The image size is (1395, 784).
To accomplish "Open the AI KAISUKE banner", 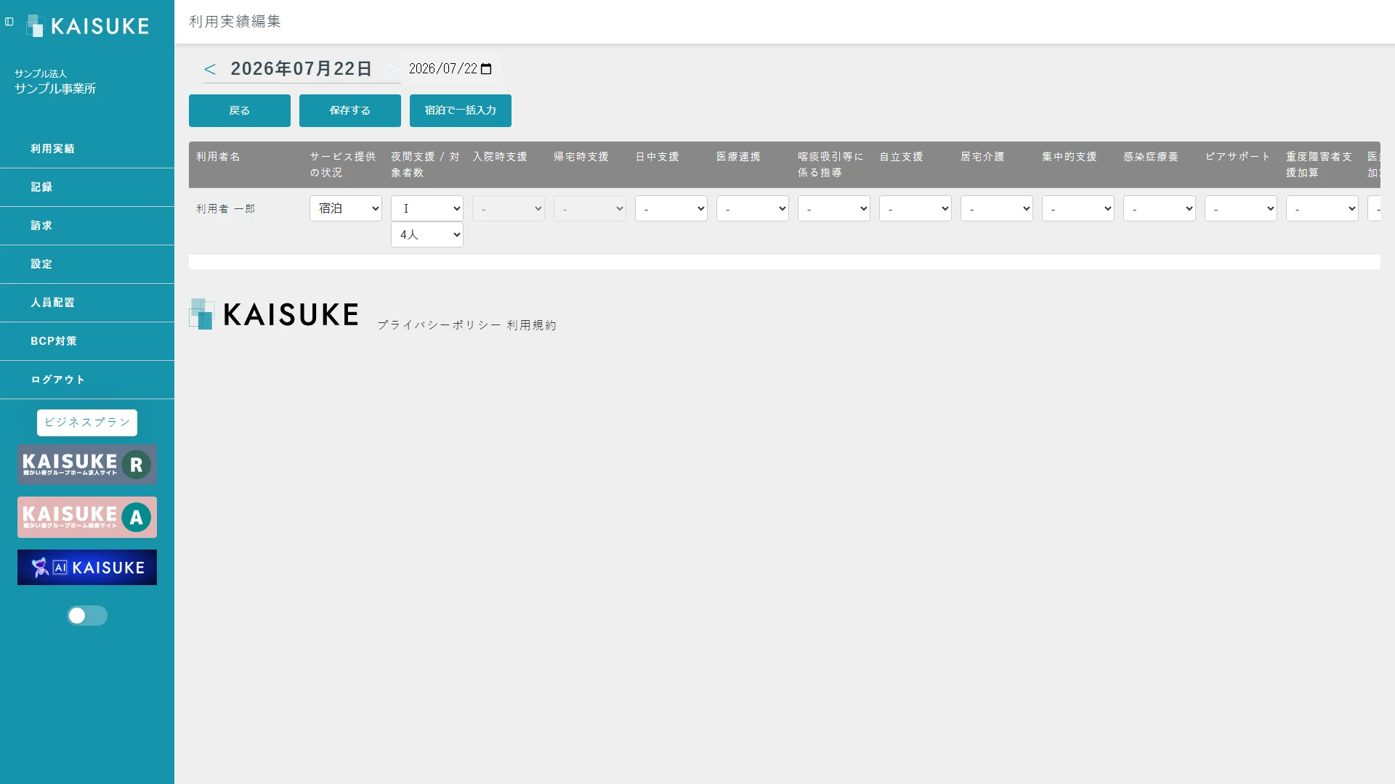I will pyautogui.click(x=87, y=567).
